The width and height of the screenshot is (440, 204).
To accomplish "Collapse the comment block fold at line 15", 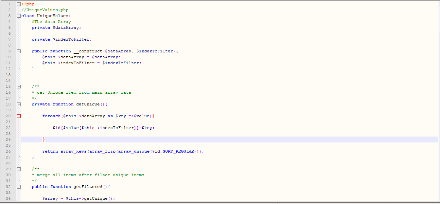I will click(x=19, y=86).
